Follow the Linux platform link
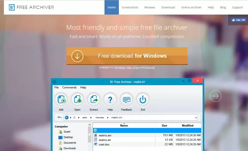This screenshot has height=151, width=248. (136, 67)
